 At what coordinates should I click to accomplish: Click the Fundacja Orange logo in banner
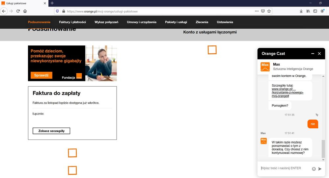pos(79,76)
